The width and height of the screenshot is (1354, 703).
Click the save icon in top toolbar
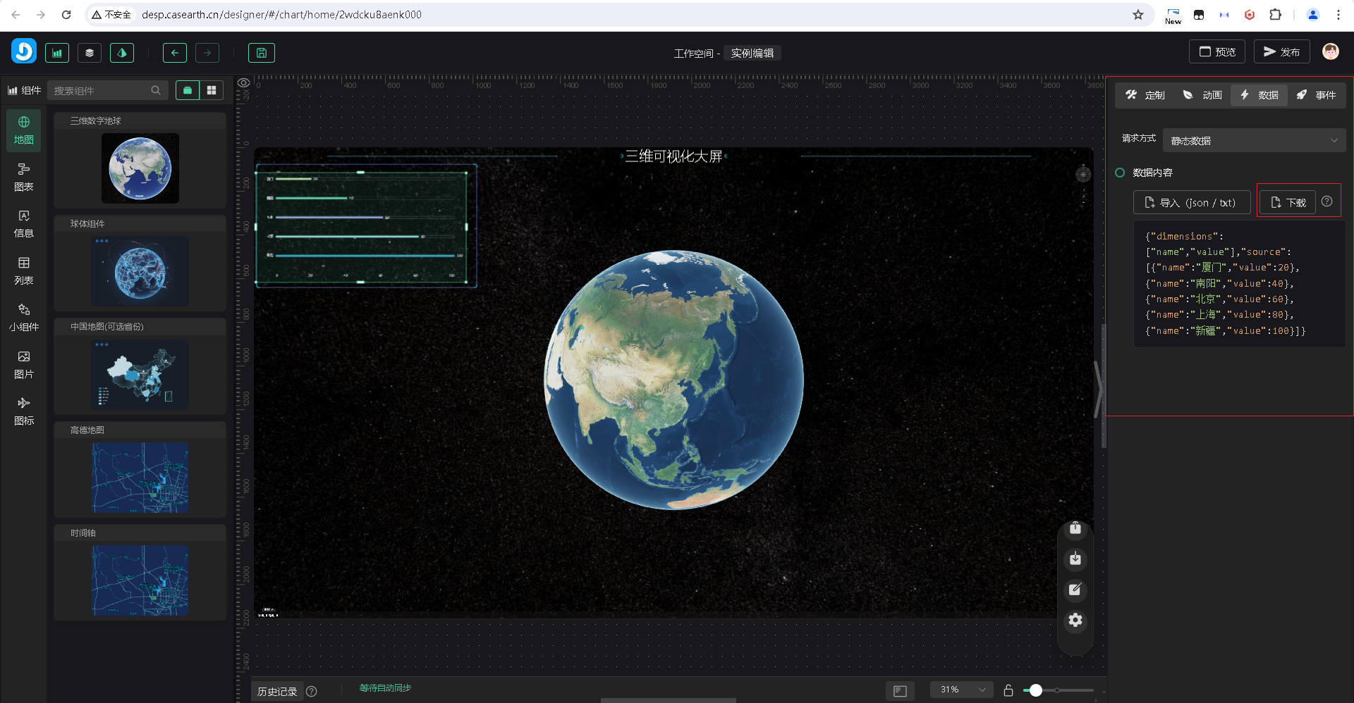click(x=261, y=53)
